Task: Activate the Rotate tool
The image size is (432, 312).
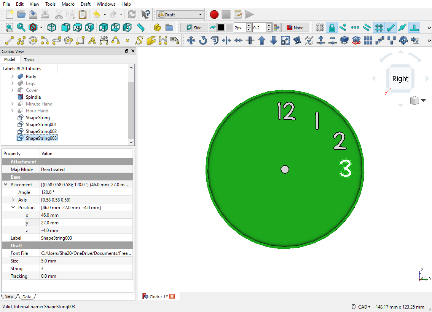Action: tap(203, 40)
